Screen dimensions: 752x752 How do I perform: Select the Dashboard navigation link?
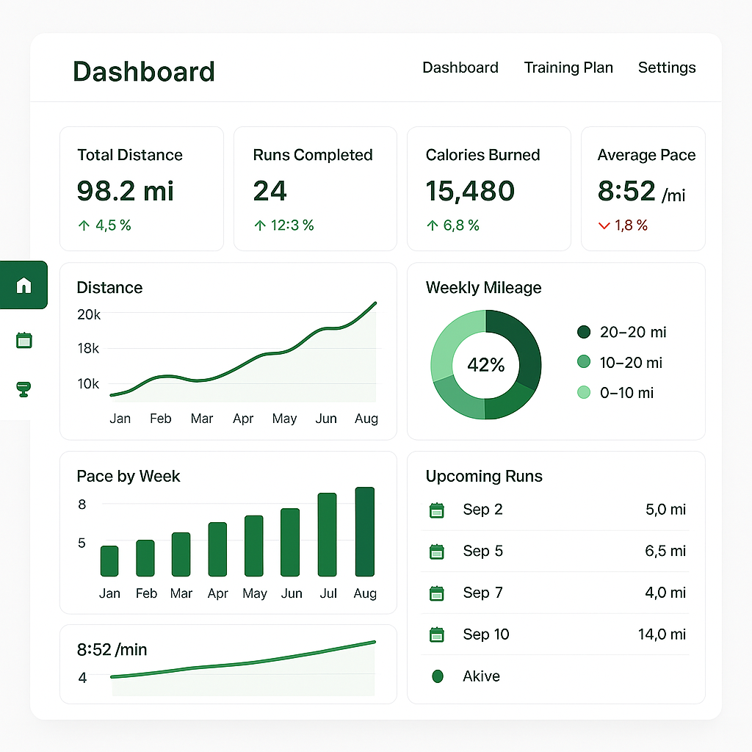click(460, 68)
